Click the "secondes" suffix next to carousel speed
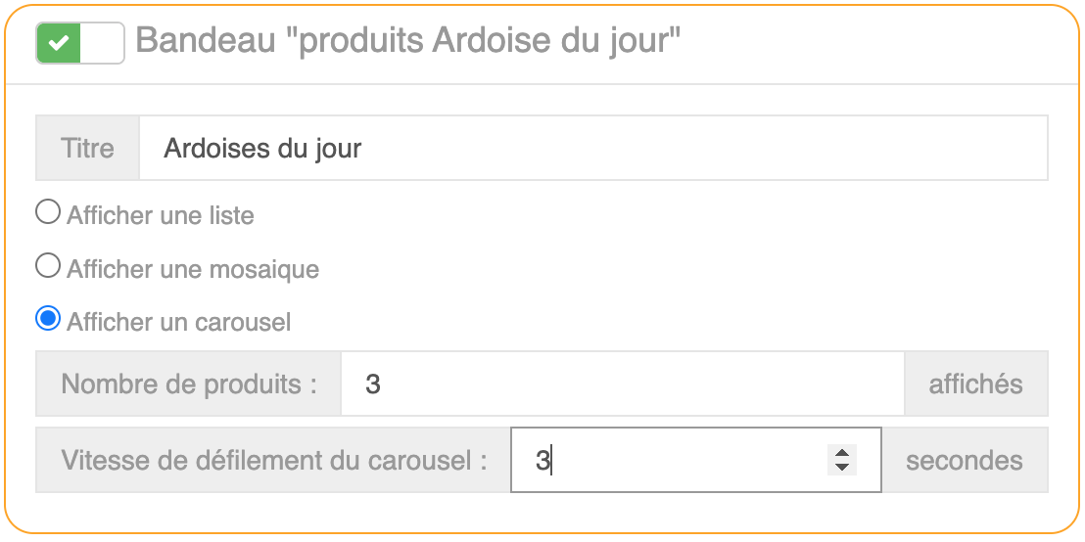This screenshot has width=1085, height=542. click(x=964, y=460)
